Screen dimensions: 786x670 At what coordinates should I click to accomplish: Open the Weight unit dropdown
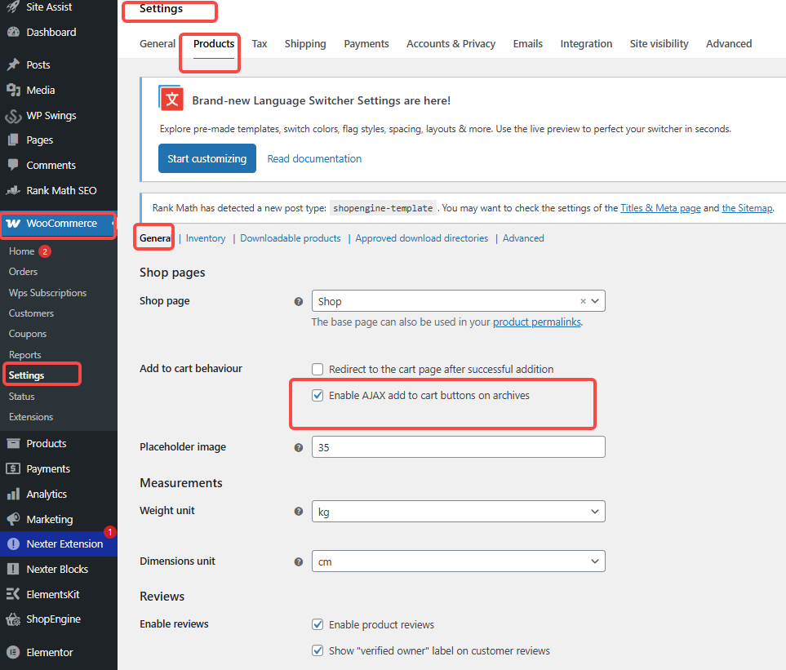(458, 512)
